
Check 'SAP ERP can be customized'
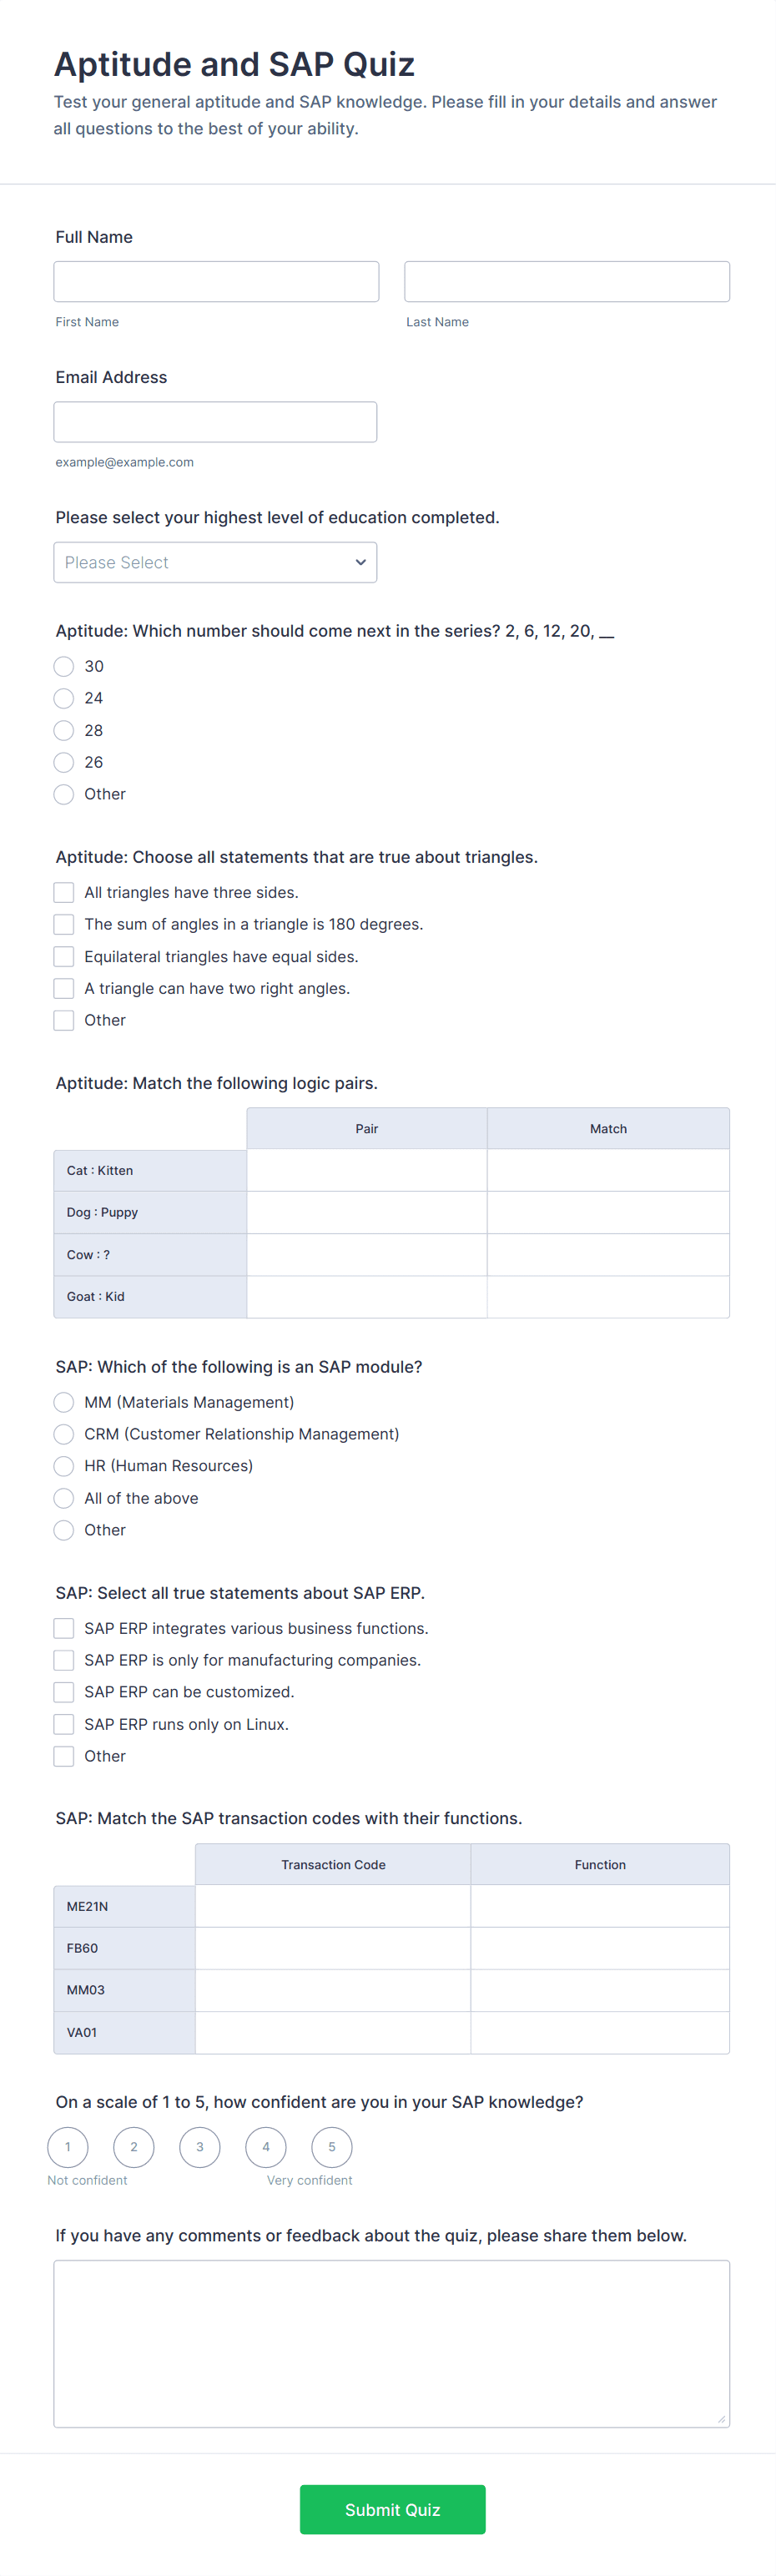64,1692
